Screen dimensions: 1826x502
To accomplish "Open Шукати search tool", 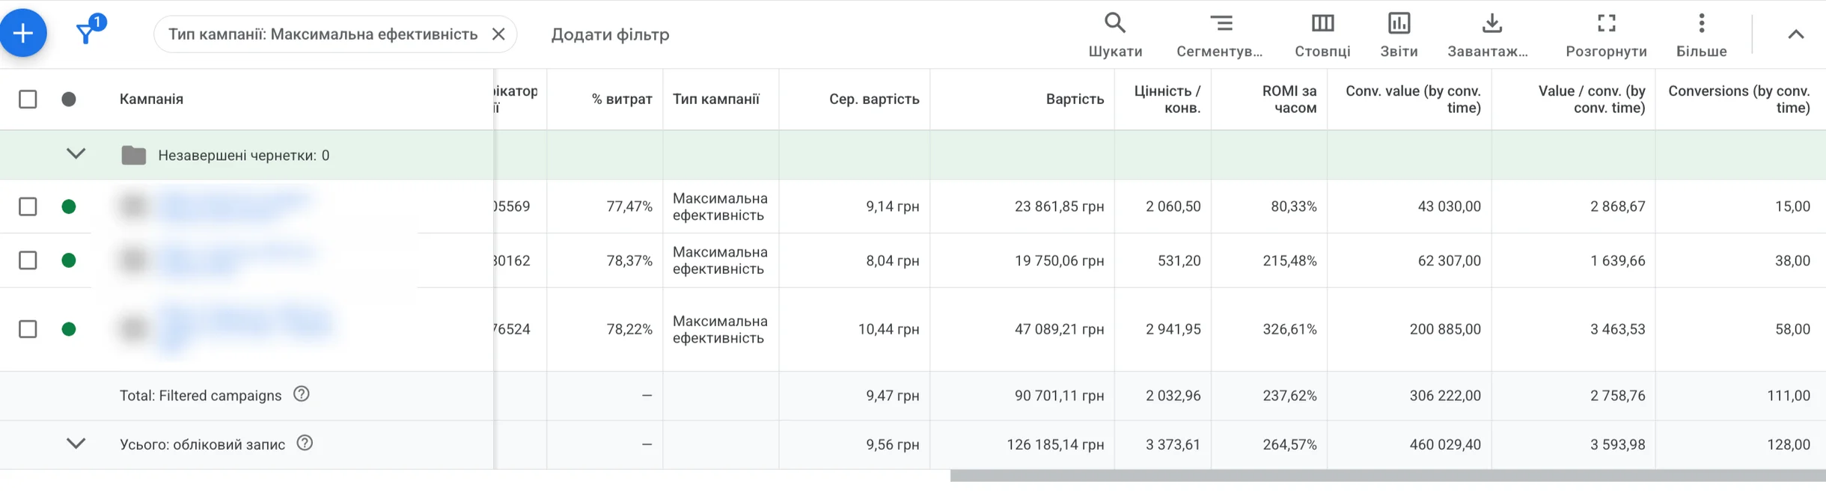I will pos(1115,34).
